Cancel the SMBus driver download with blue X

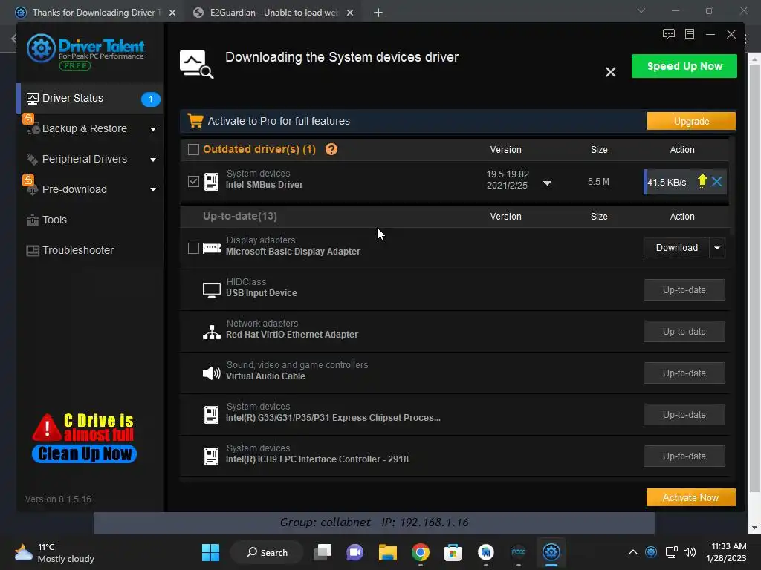coord(716,181)
